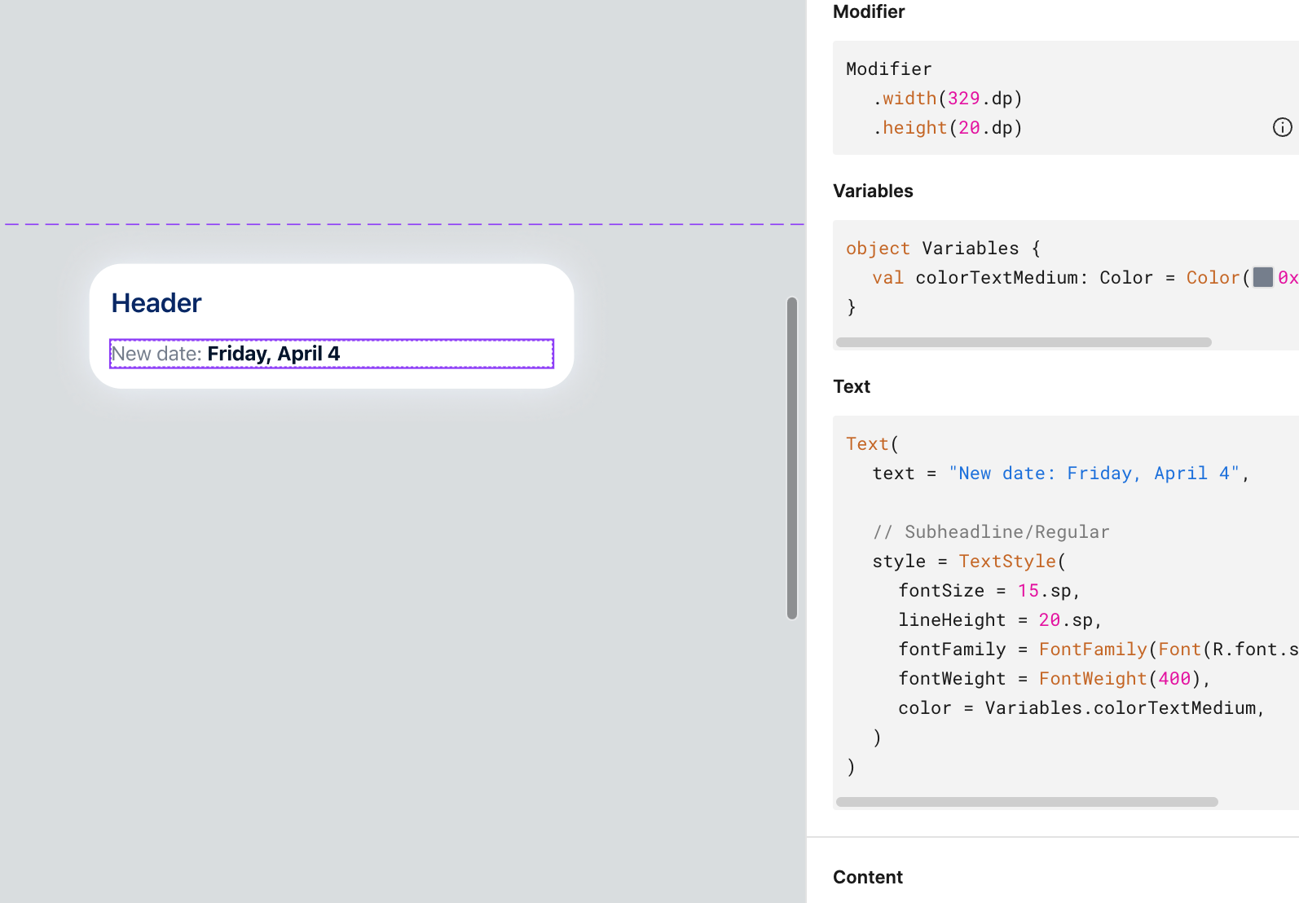Click the 'color = Variables.colorTextMedium' line
Screen dimensions: 1299x903
coord(1081,708)
